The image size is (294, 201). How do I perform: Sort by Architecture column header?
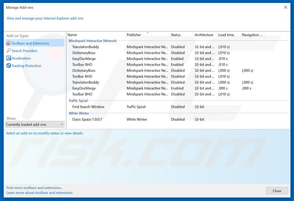(205, 35)
